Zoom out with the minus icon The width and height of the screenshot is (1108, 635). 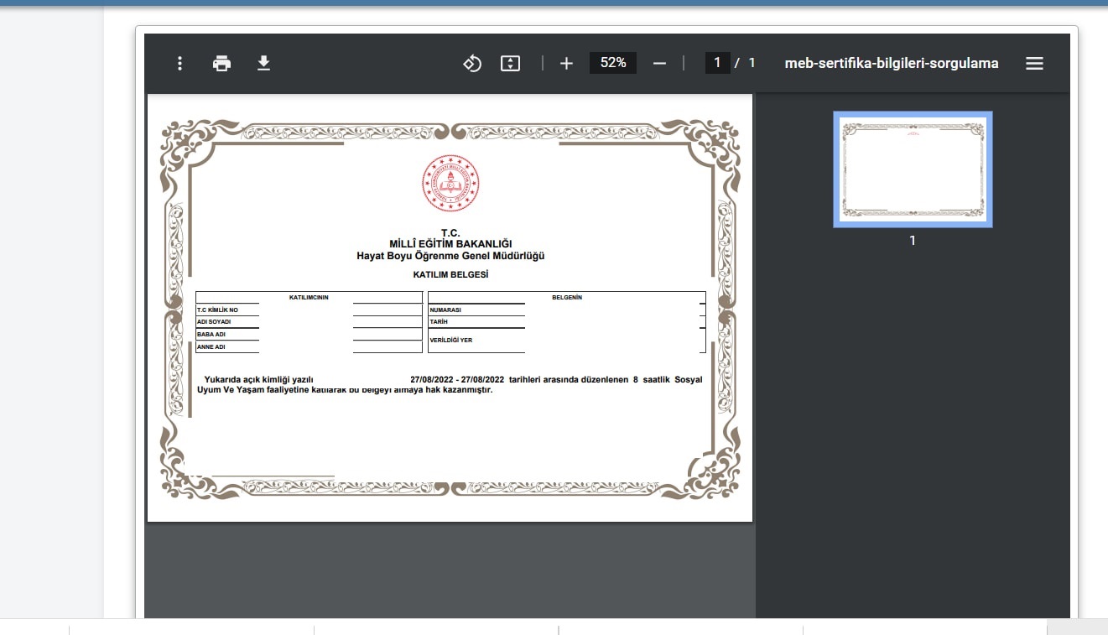(659, 63)
